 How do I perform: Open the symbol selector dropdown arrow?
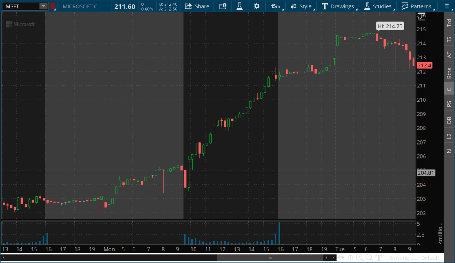point(44,6)
